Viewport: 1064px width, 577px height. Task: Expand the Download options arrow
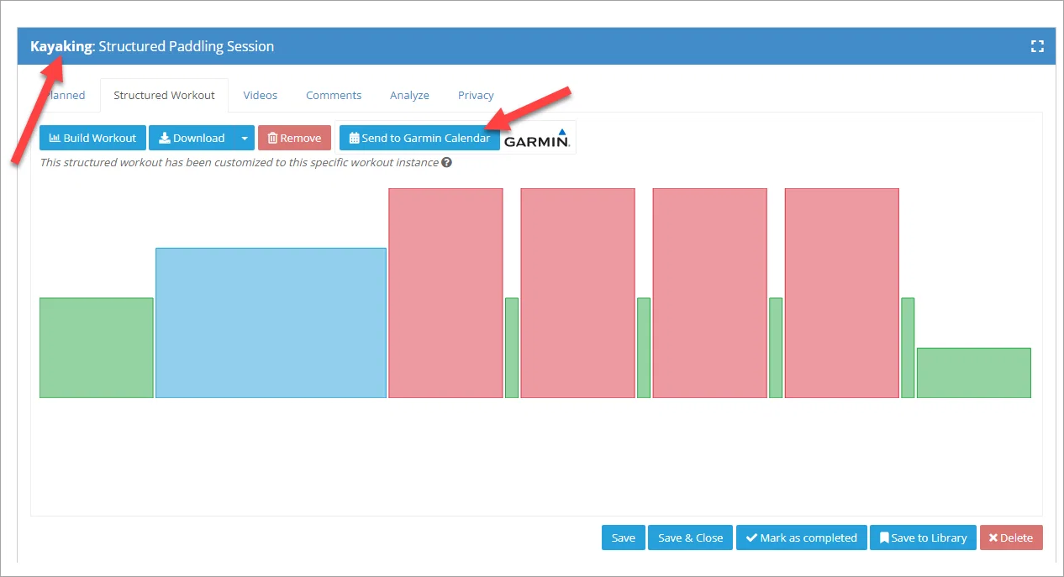(245, 138)
